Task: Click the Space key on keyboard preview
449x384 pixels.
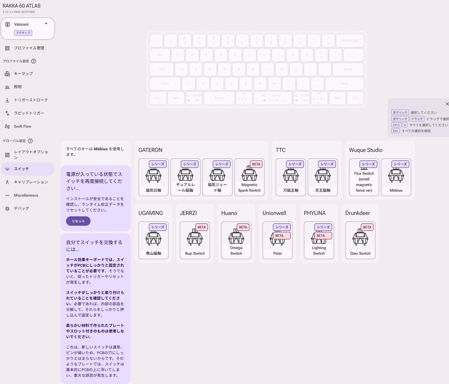Action: coord(219,98)
